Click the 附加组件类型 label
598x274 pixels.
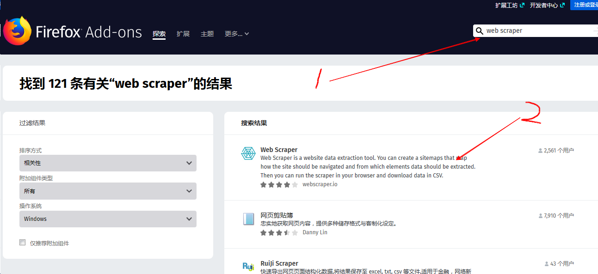[x=36, y=178]
